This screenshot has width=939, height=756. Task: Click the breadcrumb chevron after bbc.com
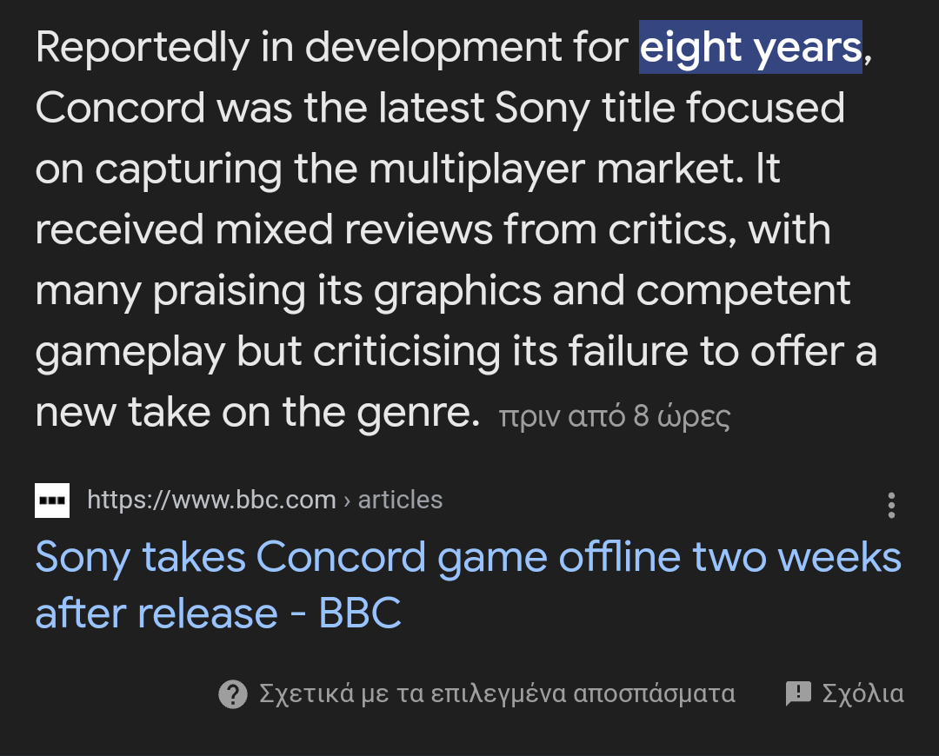(x=347, y=501)
